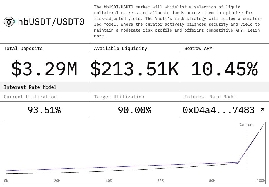Click the 90.00% target utilization value

[135, 110]
